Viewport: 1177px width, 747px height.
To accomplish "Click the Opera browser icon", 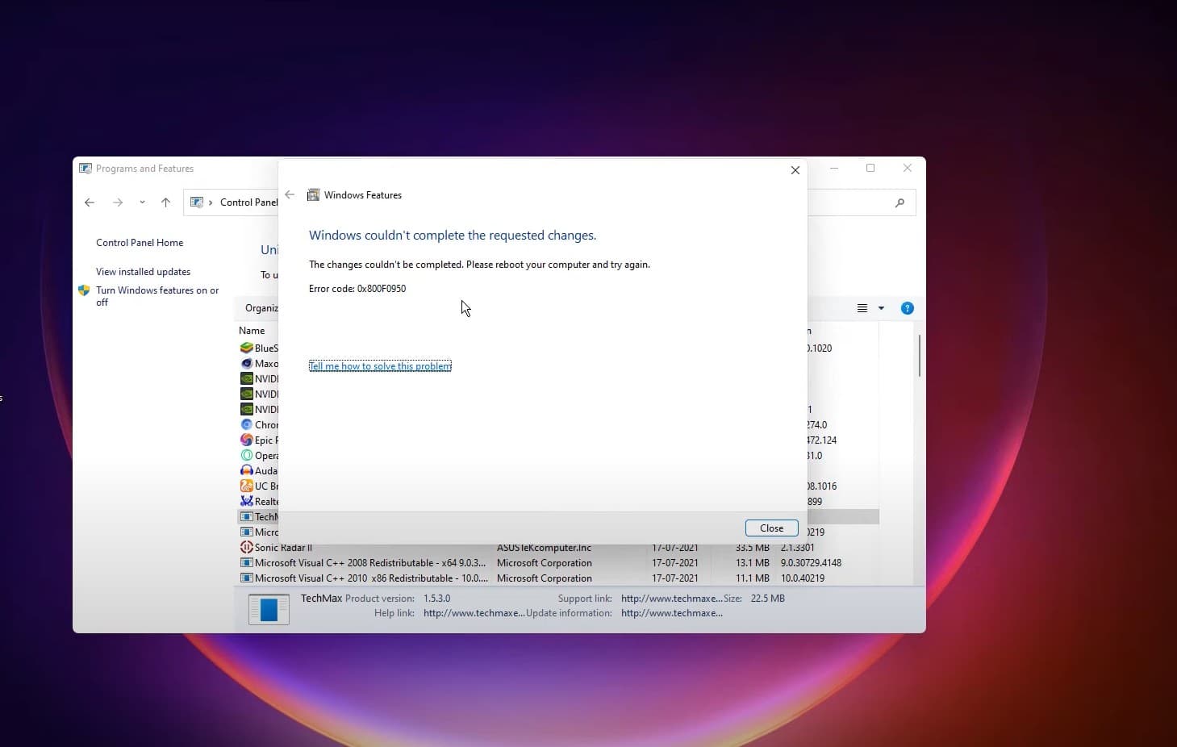I will click(247, 455).
